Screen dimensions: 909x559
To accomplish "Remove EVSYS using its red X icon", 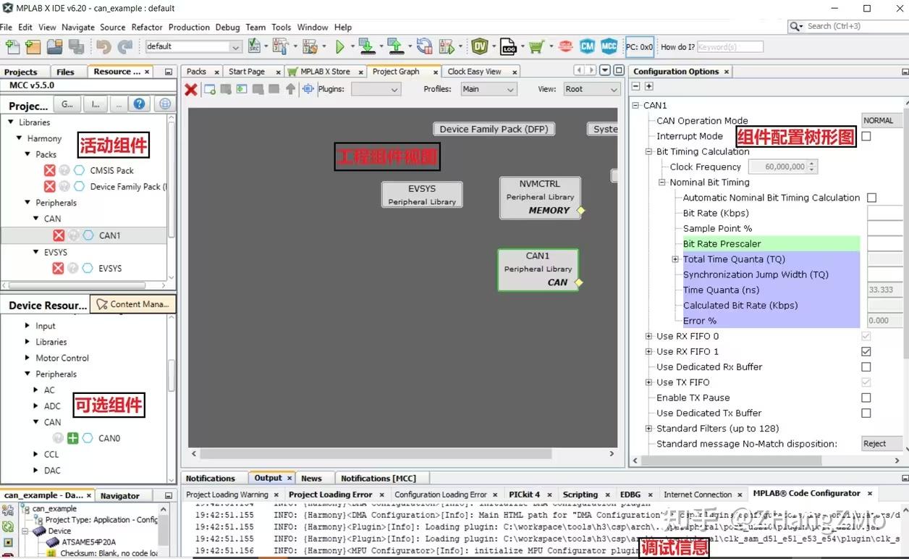I will coord(59,268).
